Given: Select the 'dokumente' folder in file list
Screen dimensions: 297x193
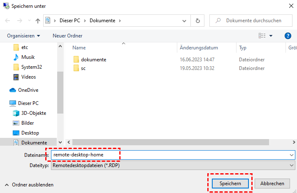Looking at the screenshot, I should pyautogui.click(x=93, y=60).
